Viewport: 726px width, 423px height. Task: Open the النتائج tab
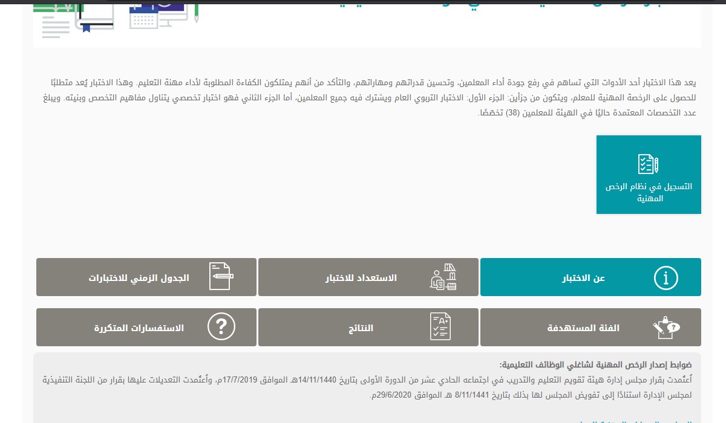tap(368, 327)
